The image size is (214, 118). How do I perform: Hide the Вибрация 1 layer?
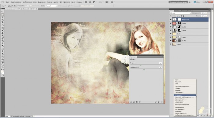171,20
